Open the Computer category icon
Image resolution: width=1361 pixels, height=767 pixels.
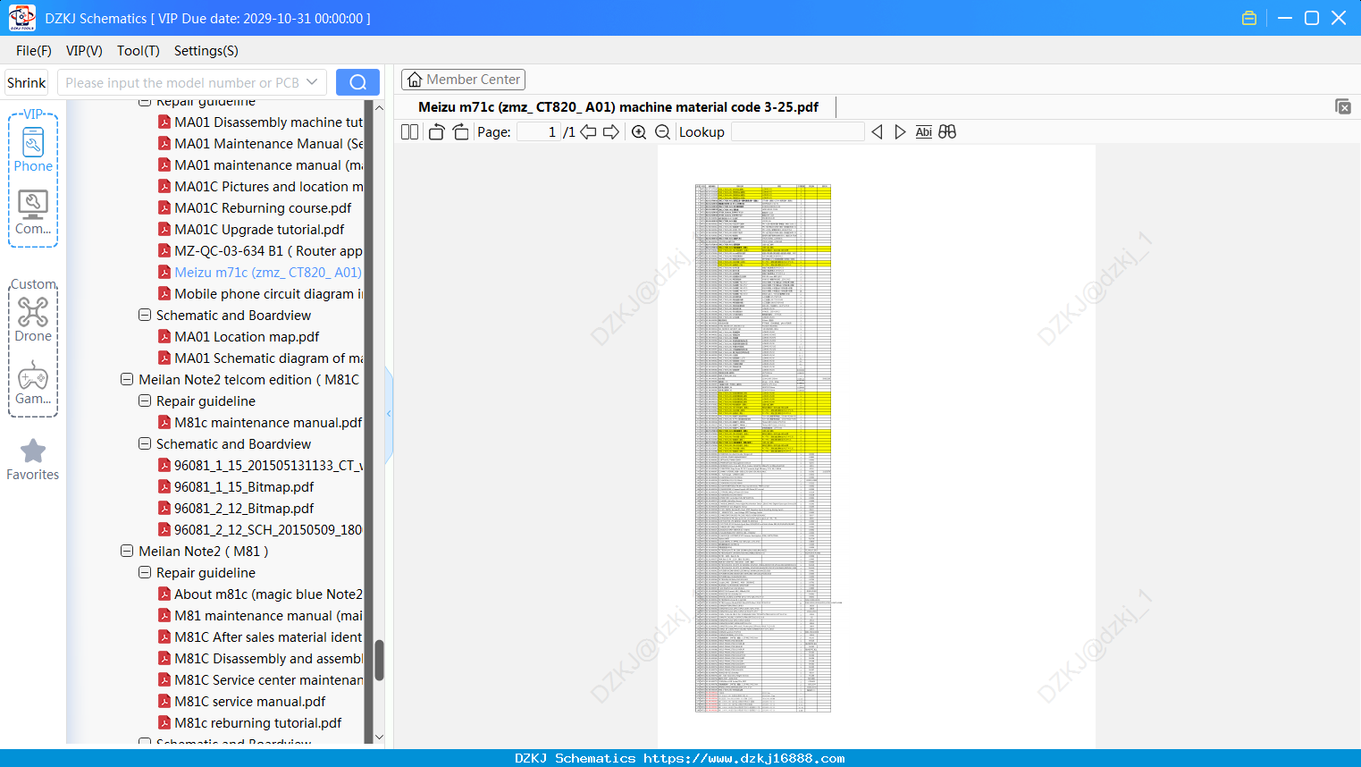33,213
